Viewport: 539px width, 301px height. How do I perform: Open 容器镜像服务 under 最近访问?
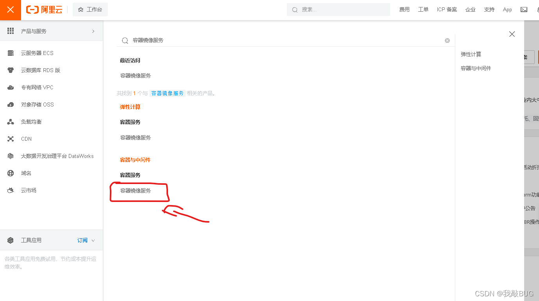click(x=136, y=76)
